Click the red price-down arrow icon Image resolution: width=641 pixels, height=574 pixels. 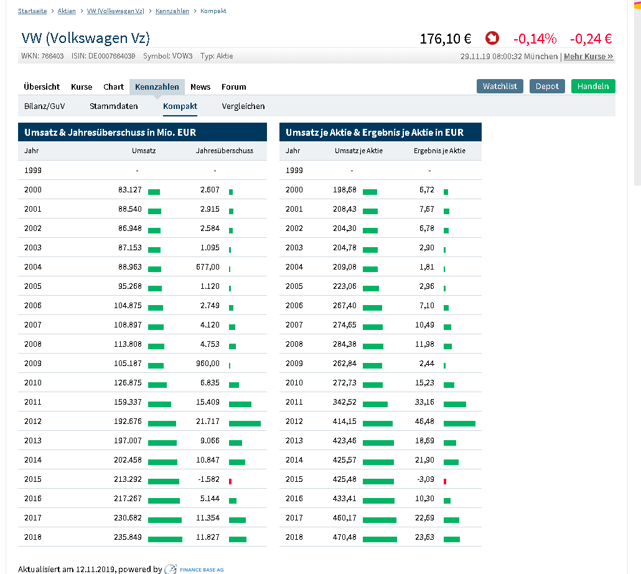[x=492, y=39]
